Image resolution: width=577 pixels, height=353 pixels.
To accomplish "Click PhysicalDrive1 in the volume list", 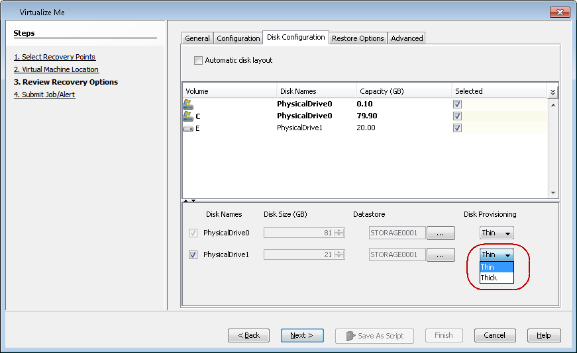I will tap(299, 128).
